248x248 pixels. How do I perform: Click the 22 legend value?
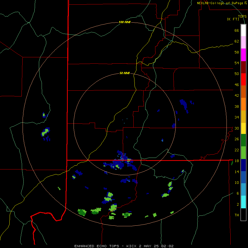[237, 150]
